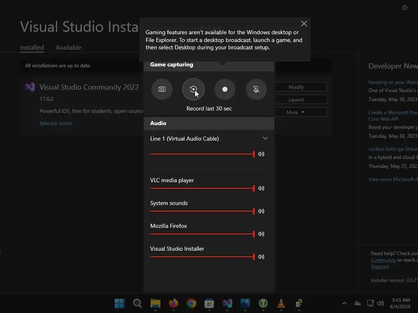Toggle the microphone while capturing
Screen dimensions: 418x313
(x=256, y=89)
